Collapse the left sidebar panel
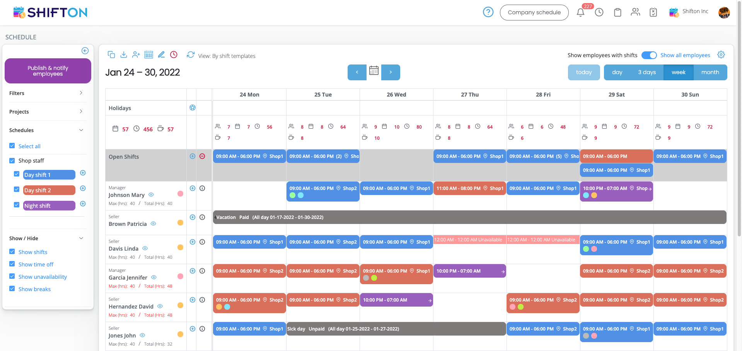The height and width of the screenshot is (351, 742). coord(85,51)
